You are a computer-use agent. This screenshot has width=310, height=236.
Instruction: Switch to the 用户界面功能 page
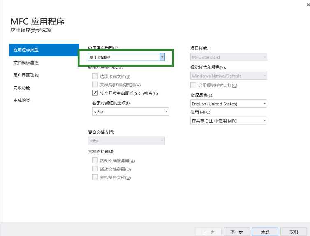(26, 75)
